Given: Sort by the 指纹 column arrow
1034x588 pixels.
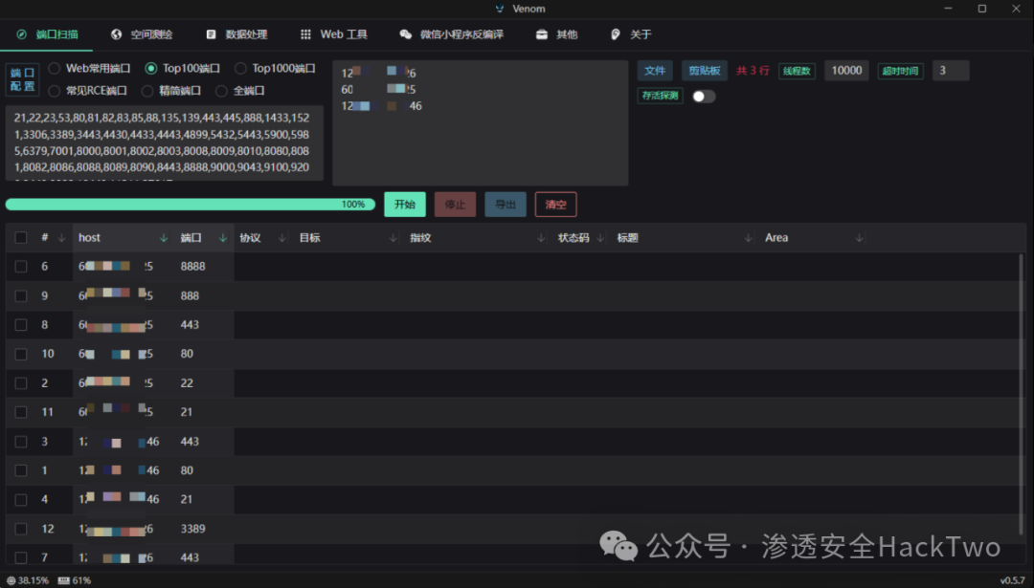Looking at the screenshot, I should pyautogui.click(x=541, y=238).
